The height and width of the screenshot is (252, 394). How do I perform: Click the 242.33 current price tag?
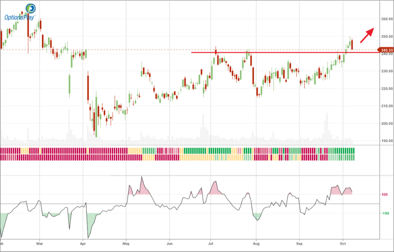click(387, 50)
